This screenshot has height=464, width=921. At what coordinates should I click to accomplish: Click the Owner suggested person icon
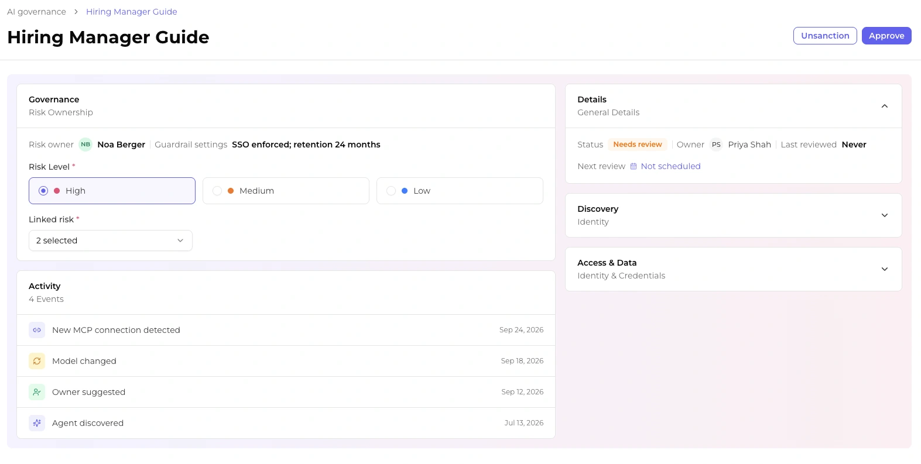37,392
